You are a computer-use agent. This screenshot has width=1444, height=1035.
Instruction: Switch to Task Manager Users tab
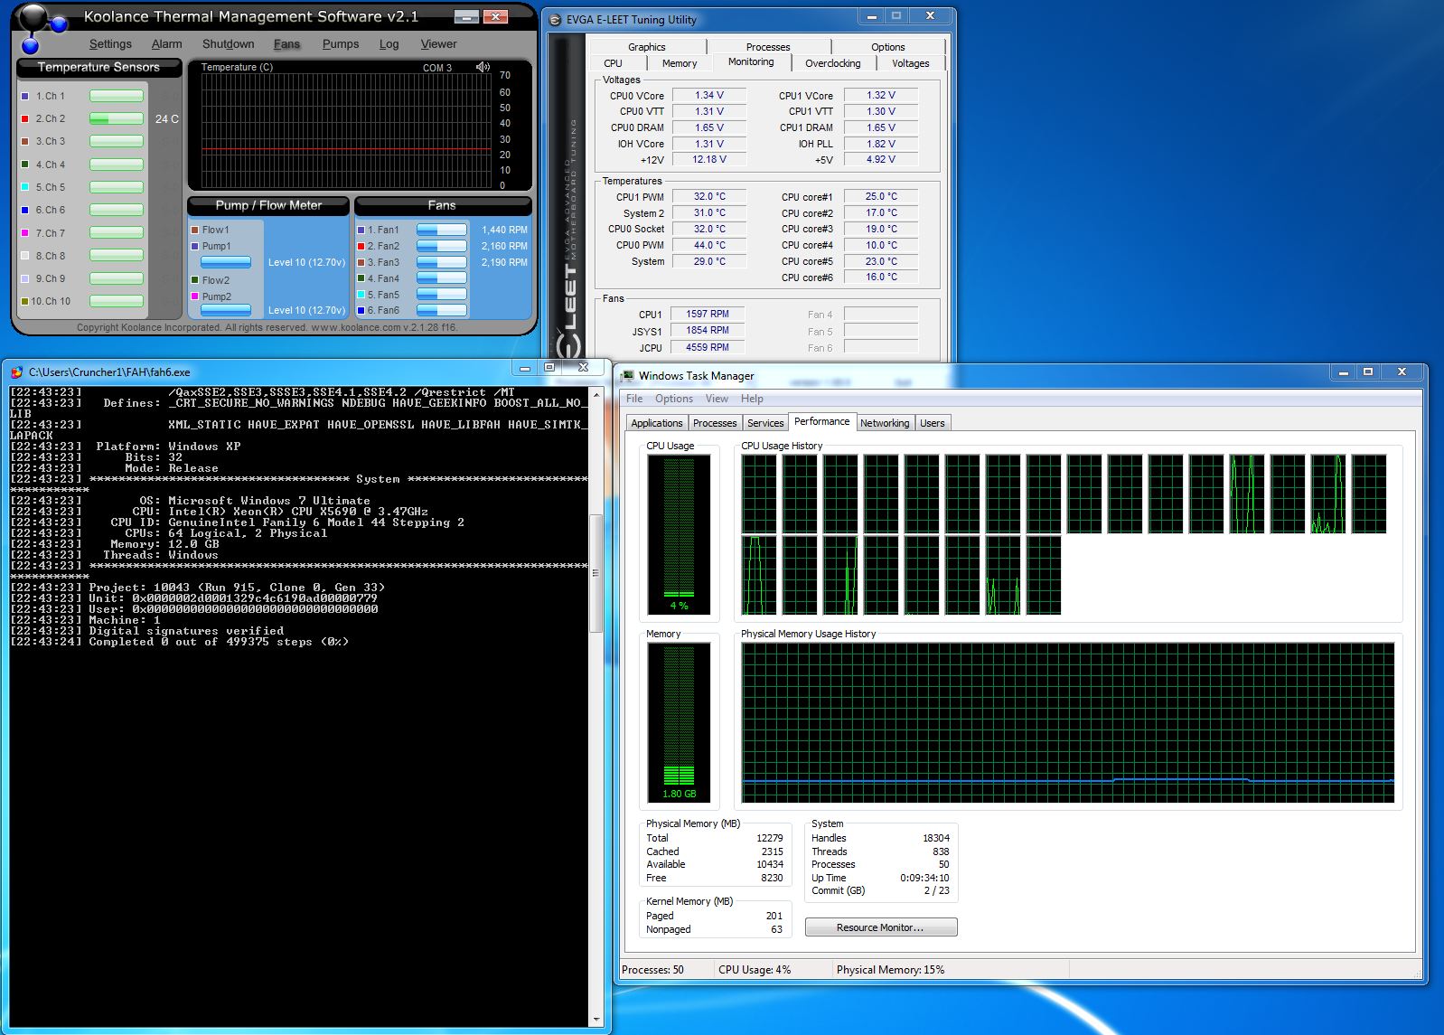point(933,423)
